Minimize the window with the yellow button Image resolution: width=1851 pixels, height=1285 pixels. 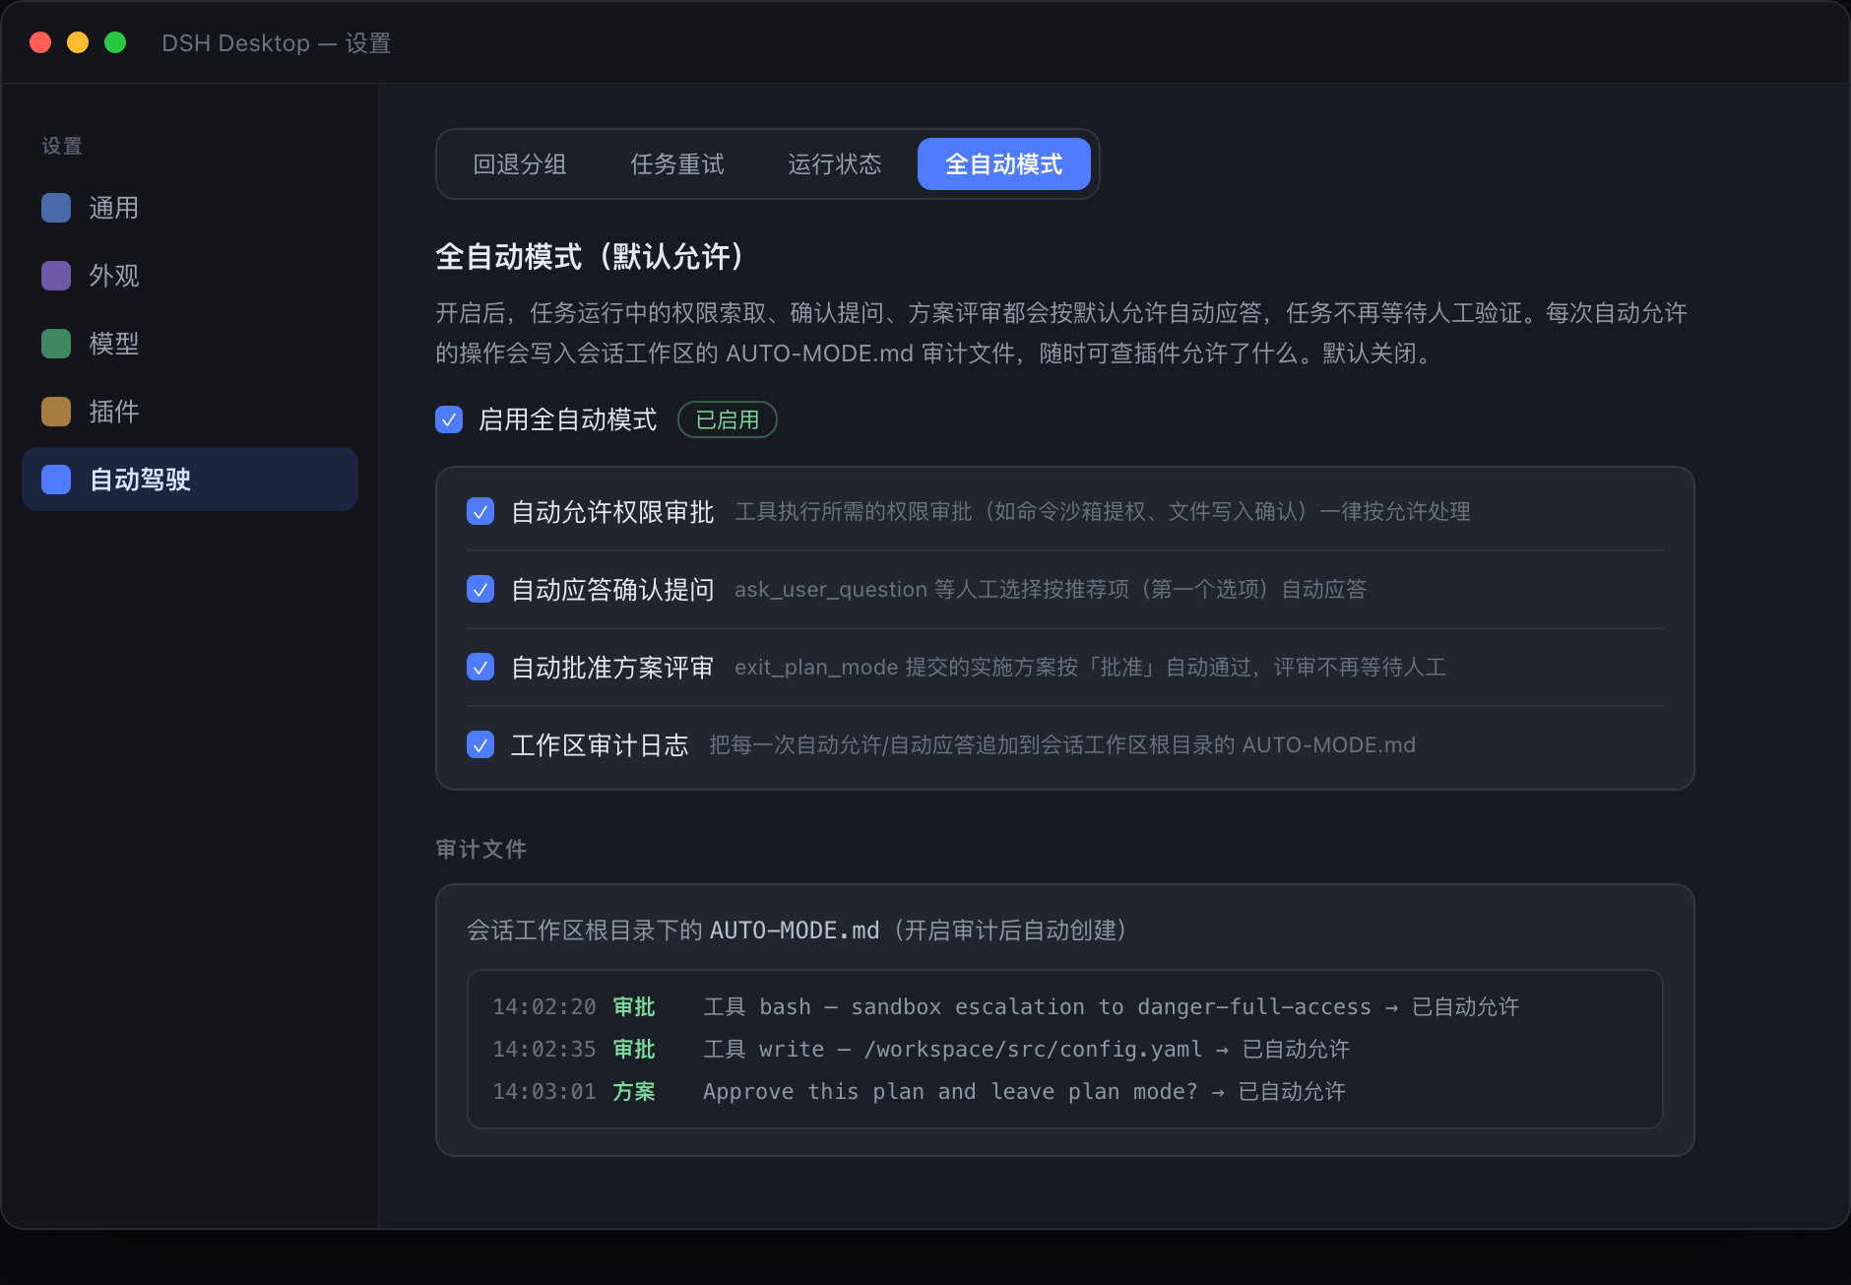(78, 42)
